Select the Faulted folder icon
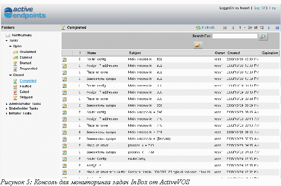Viewport: 281px width, 186px height. coord(16,86)
